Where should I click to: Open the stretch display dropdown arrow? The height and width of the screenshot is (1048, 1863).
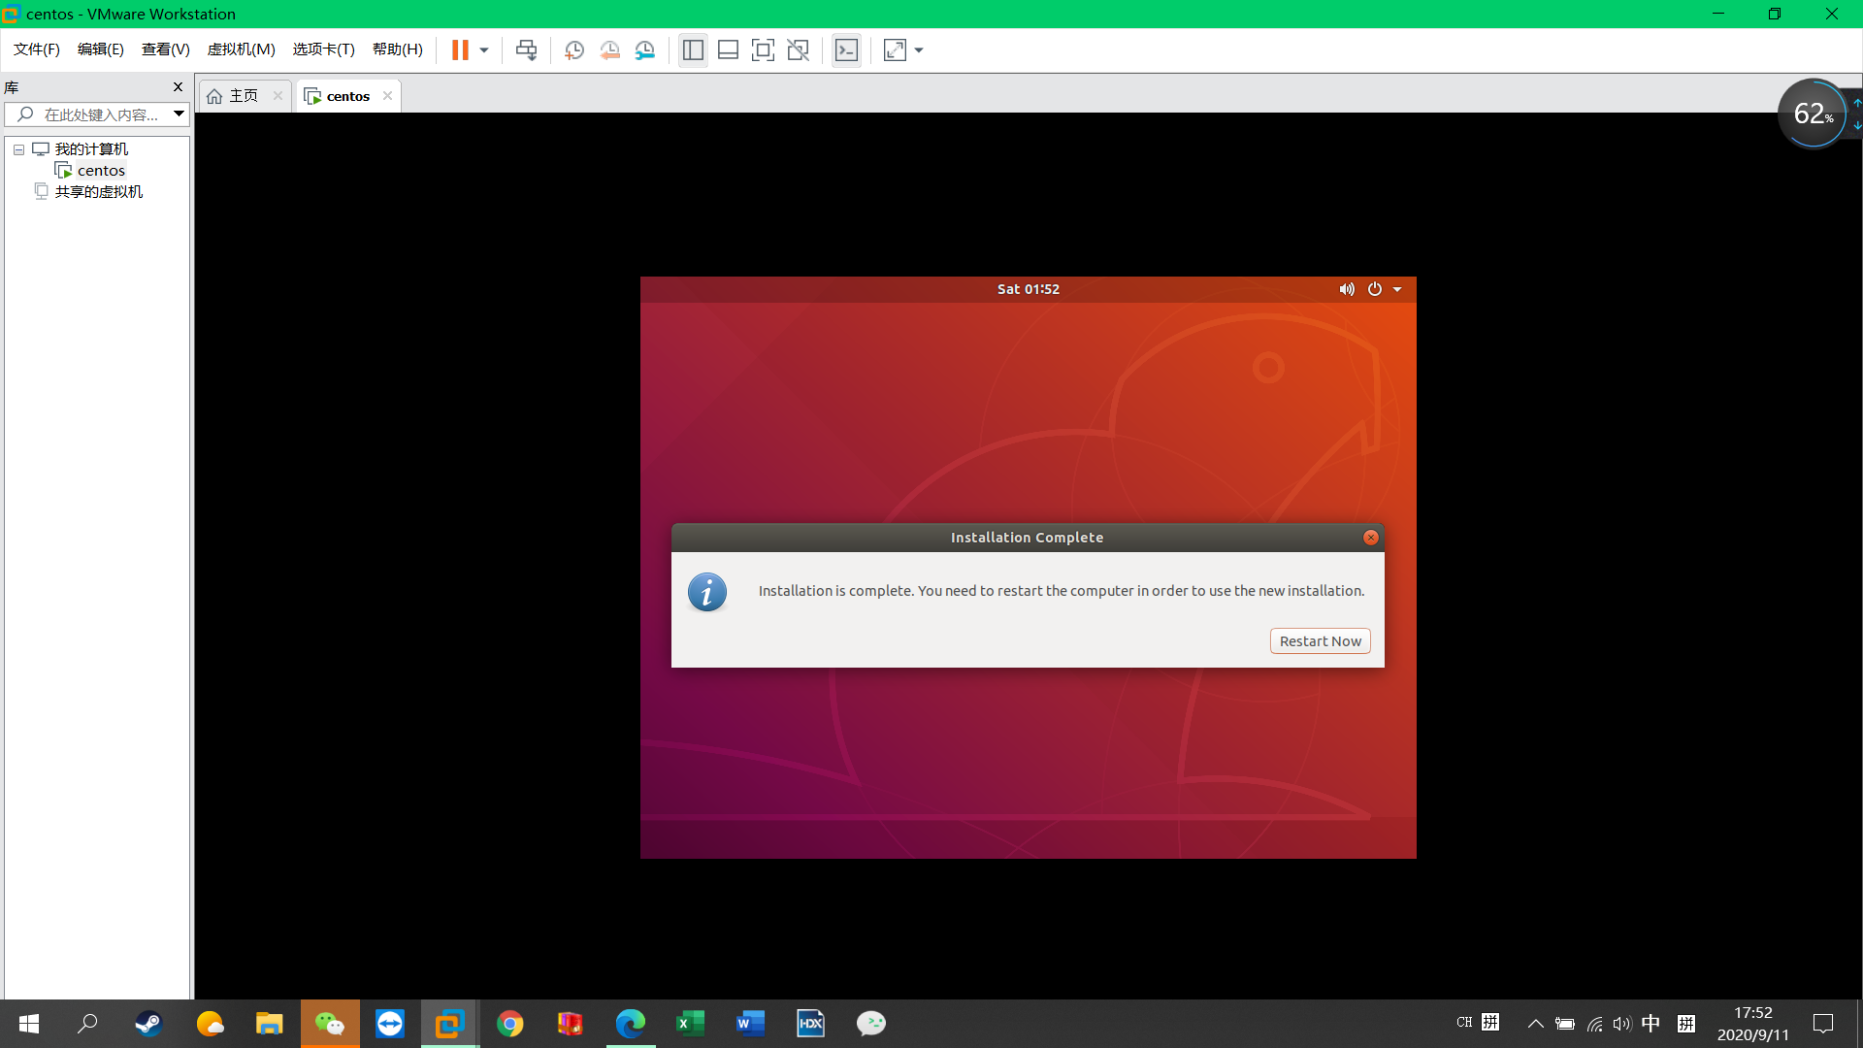[x=919, y=50]
